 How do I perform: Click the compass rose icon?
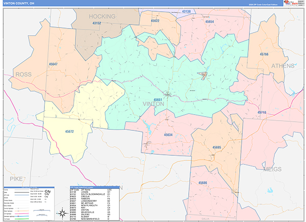coord(62,213)
